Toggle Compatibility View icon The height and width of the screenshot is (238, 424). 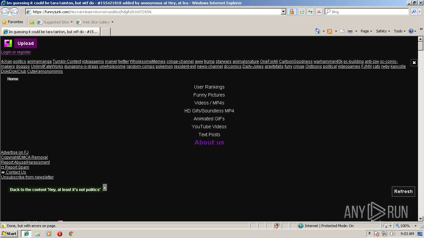tap(302, 12)
